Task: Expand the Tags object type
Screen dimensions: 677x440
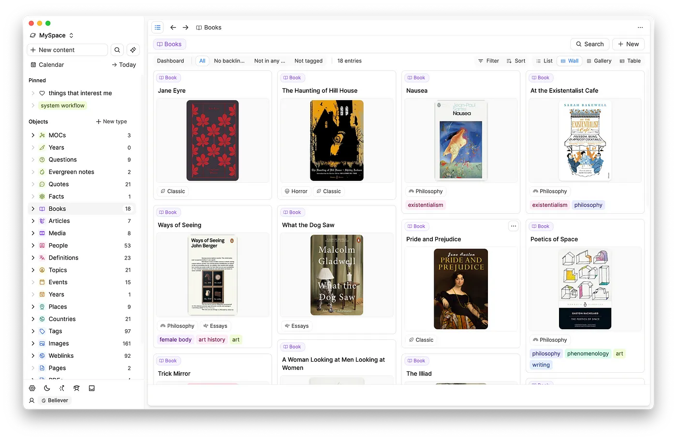Action: [33, 331]
